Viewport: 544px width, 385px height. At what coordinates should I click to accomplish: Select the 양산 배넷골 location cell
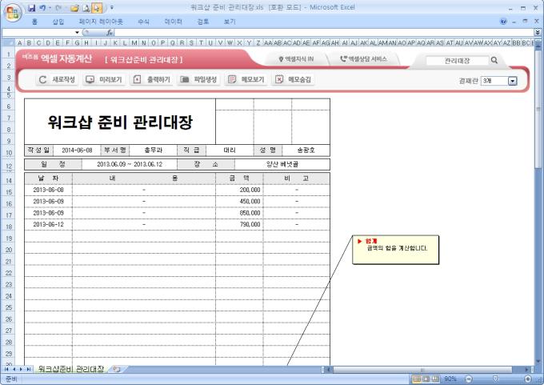pyautogui.click(x=282, y=164)
